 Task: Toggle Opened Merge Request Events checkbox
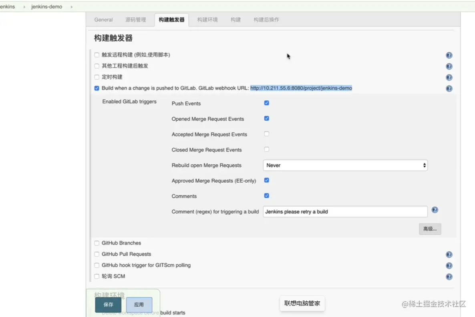click(267, 118)
